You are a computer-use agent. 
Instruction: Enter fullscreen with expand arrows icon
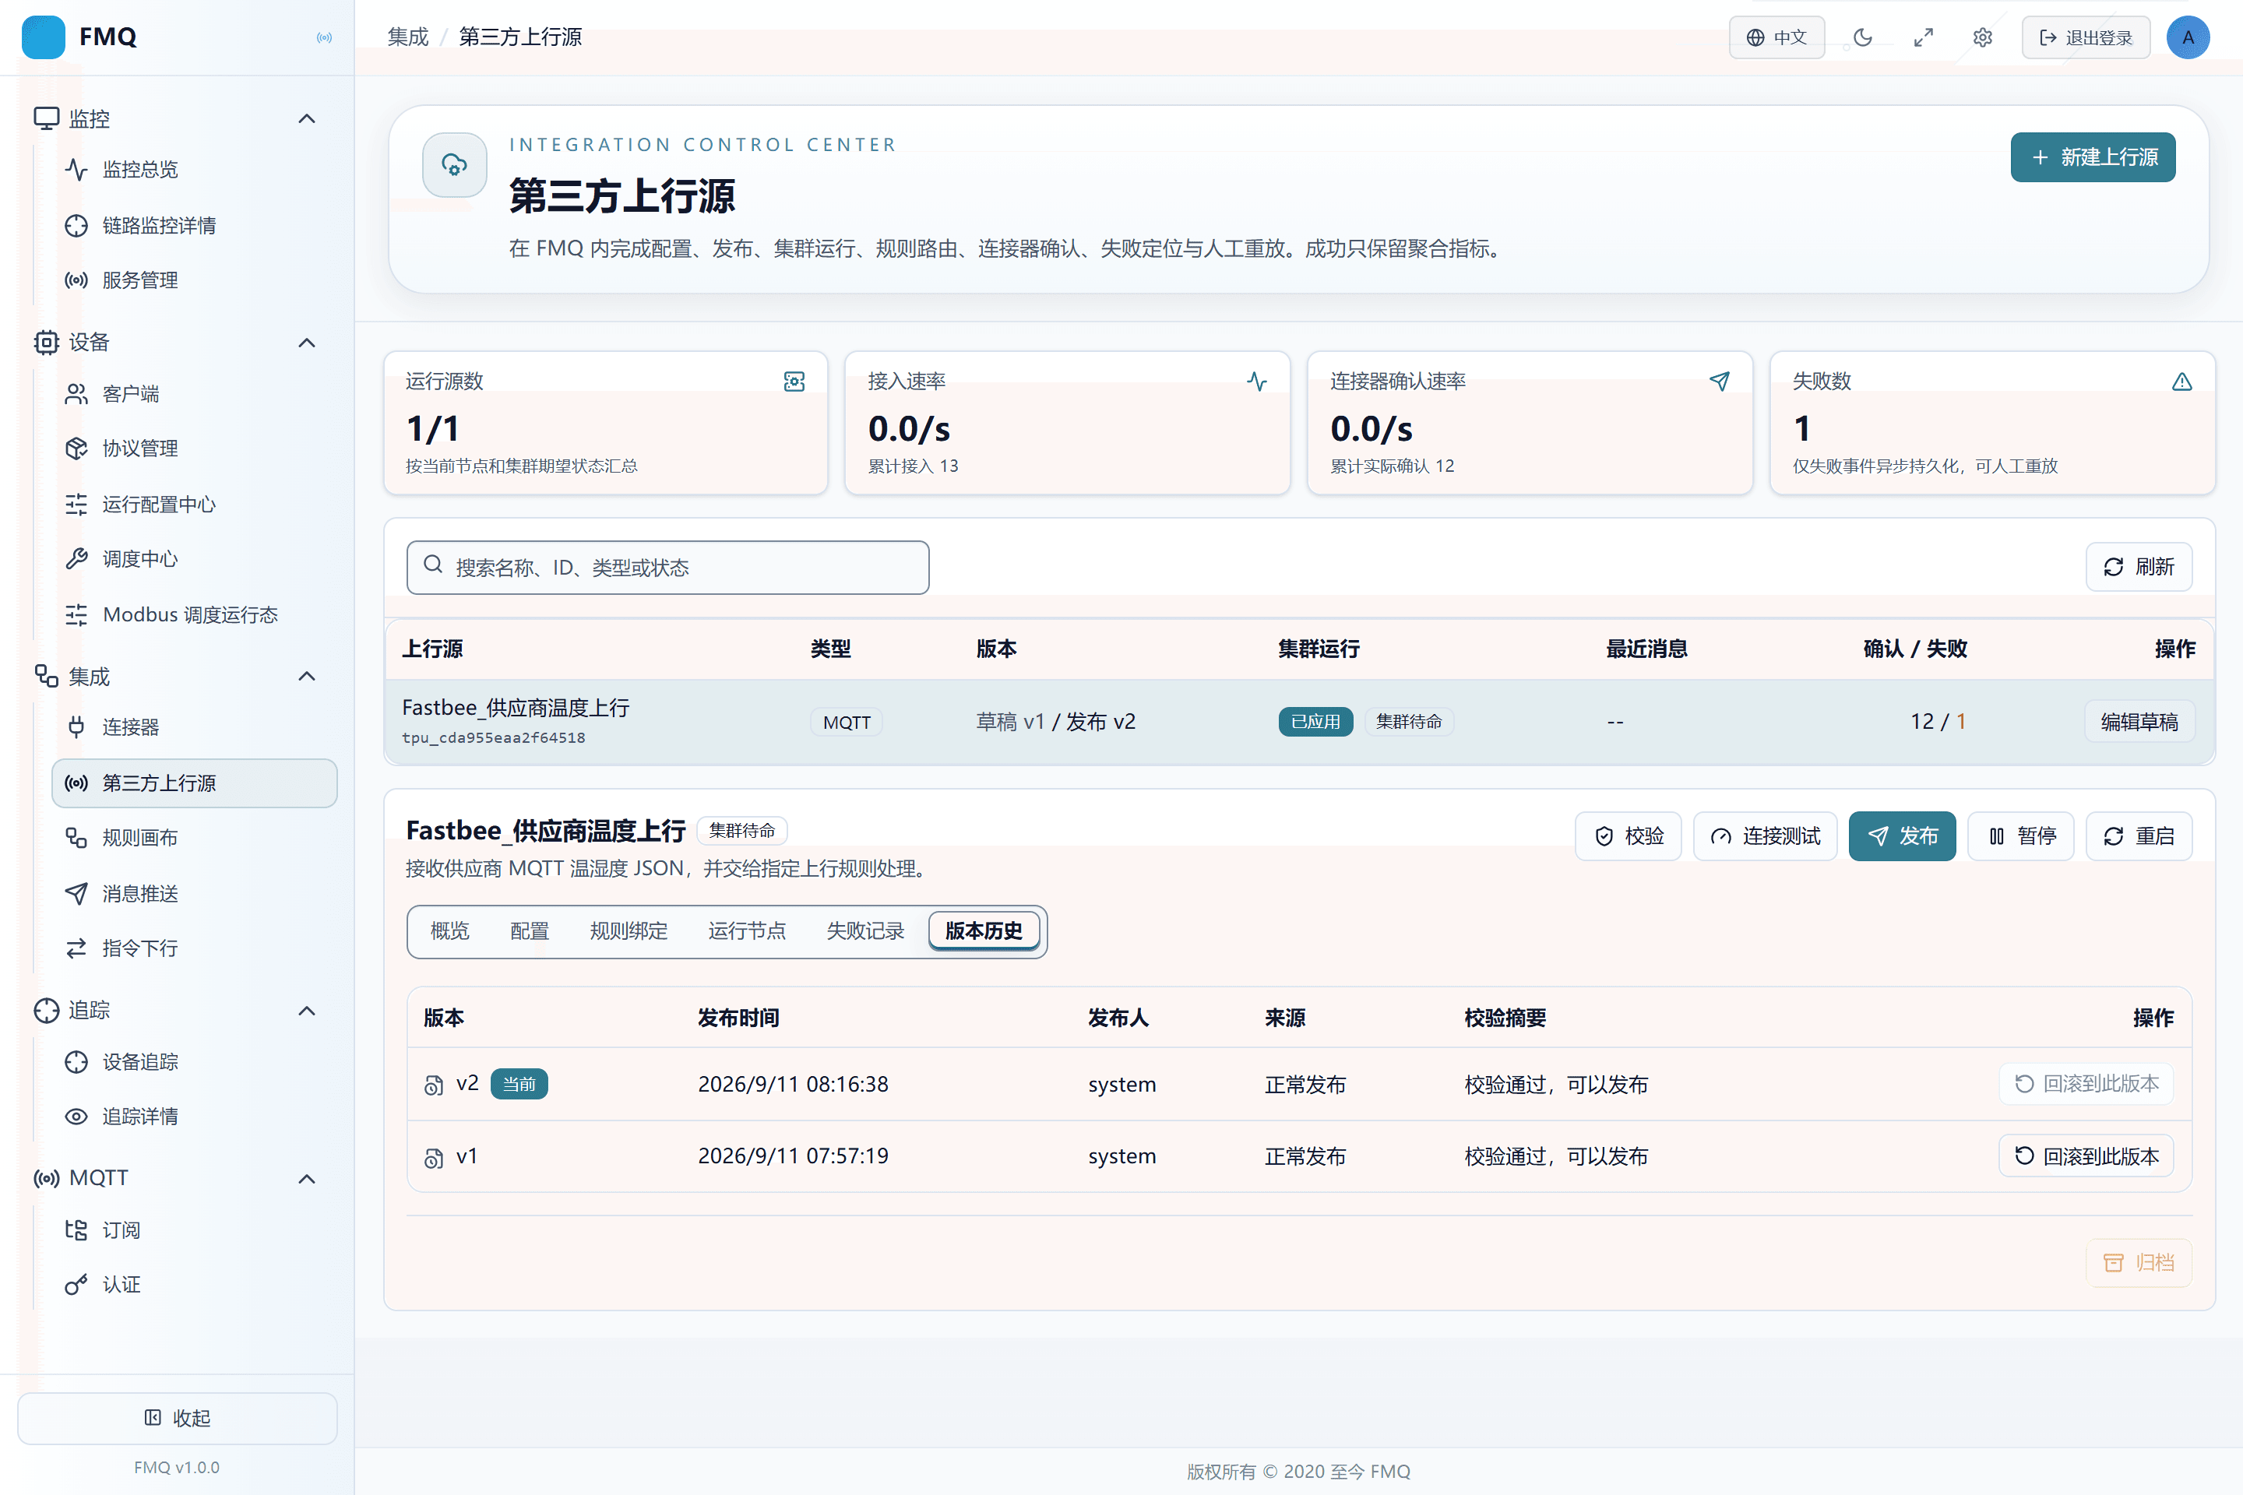click(x=1923, y=37)
